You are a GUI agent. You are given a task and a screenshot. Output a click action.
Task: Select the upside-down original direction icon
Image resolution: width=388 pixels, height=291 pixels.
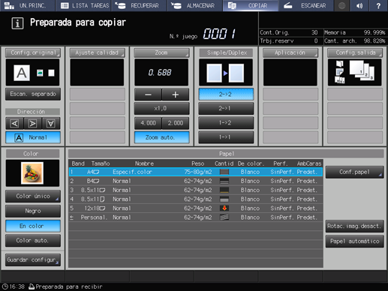pyautogui.click(x=51, y=124)
